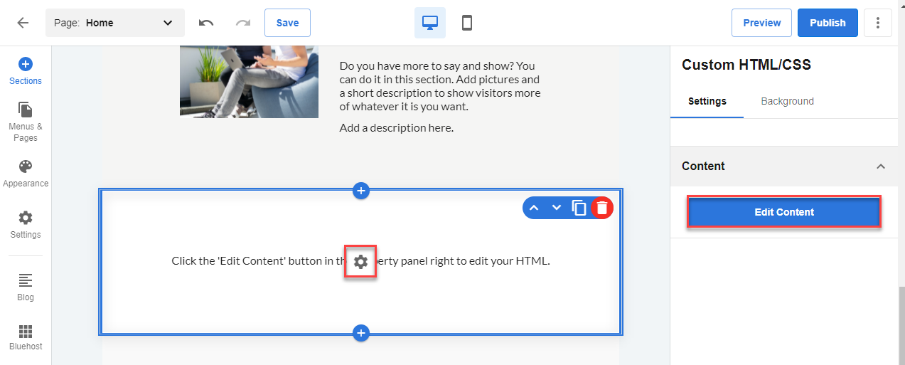
Task: Switch to mobile view
Action: (x=467, y=23)
